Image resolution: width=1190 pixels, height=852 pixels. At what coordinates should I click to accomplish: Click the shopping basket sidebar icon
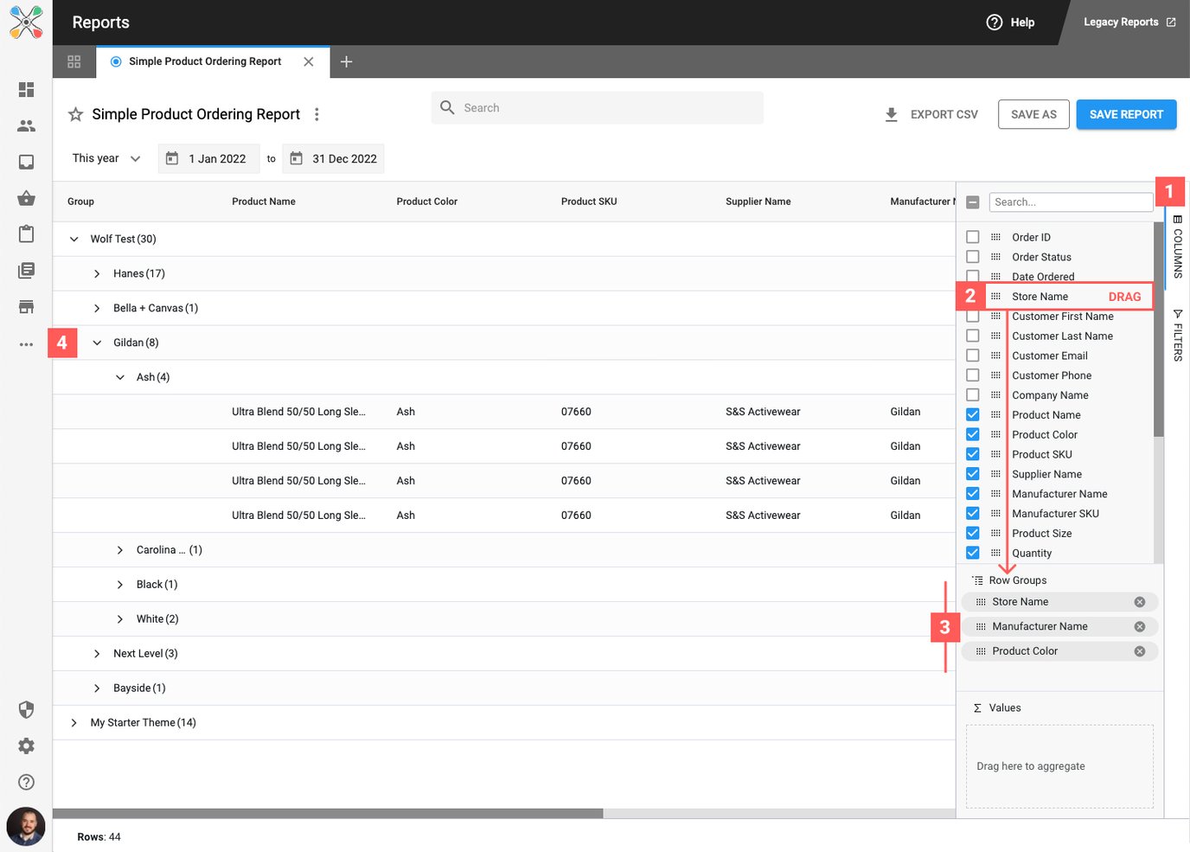[x=26, y=198]
